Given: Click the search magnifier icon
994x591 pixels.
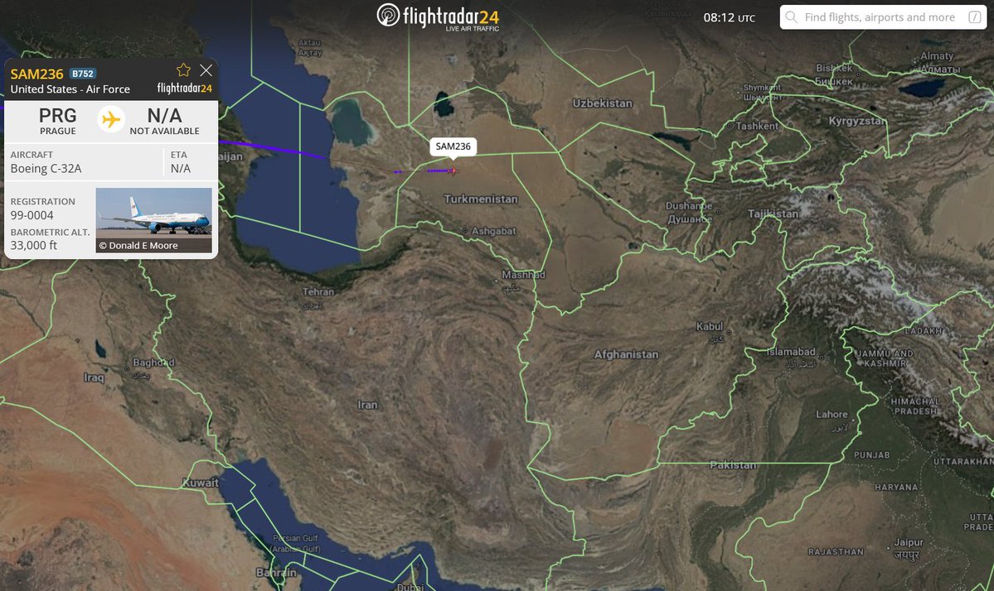Looking at the screenshot, I should [791, 17].
